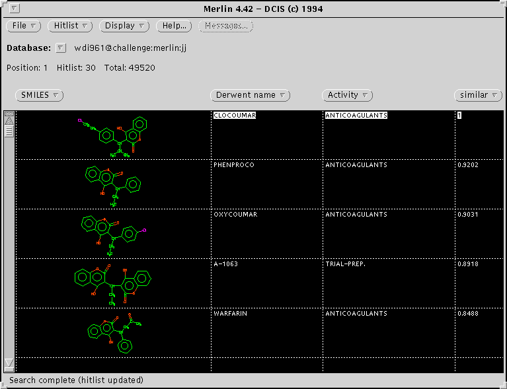
Task: Open the Hitlist menu
Action: pos(70,26)
